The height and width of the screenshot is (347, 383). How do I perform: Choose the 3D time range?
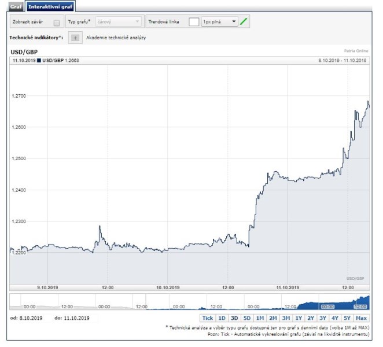tap(234, 318)
